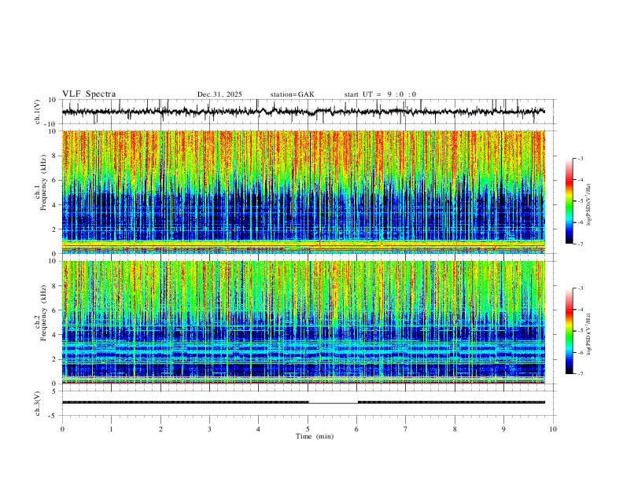Click the ch.1 spectrogram panel
The width and height of the screenshot is (623, 481).
303,192
